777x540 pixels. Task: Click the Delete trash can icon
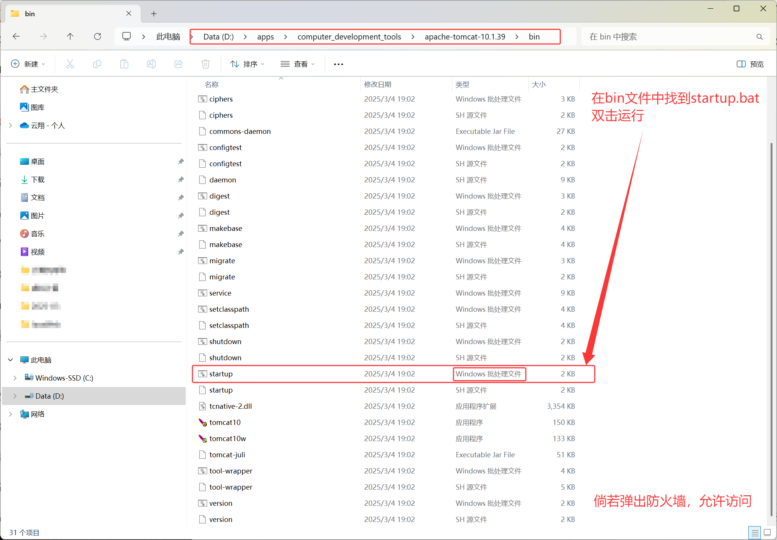(x=206, y=64)
